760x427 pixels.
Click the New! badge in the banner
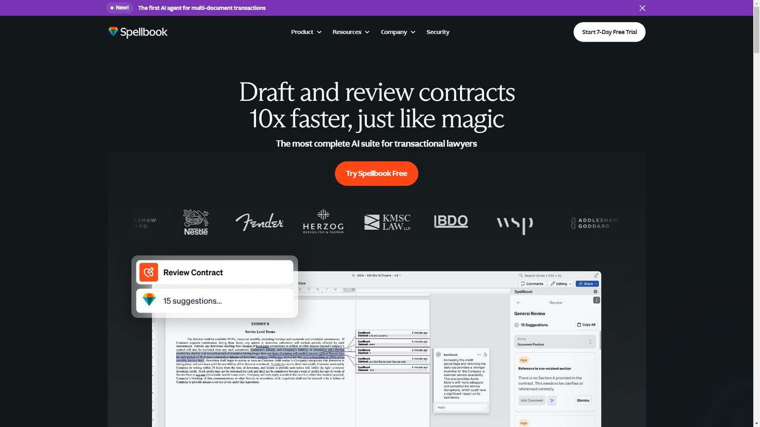pos(119,8)
